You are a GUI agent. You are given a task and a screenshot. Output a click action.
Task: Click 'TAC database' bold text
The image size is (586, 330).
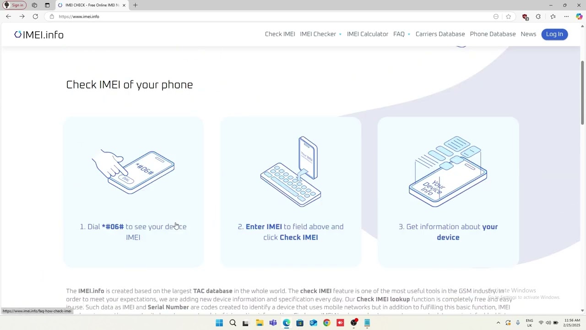click(x=213, y=291)
